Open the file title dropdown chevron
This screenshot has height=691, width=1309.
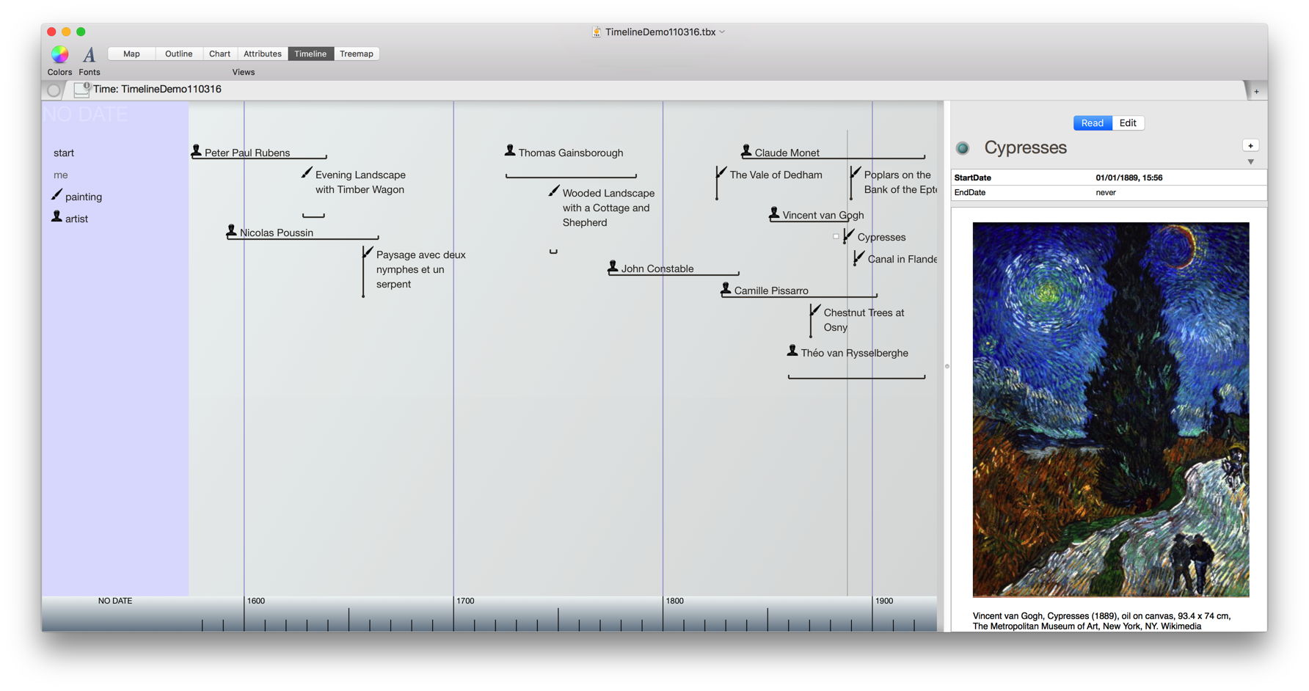723,32
